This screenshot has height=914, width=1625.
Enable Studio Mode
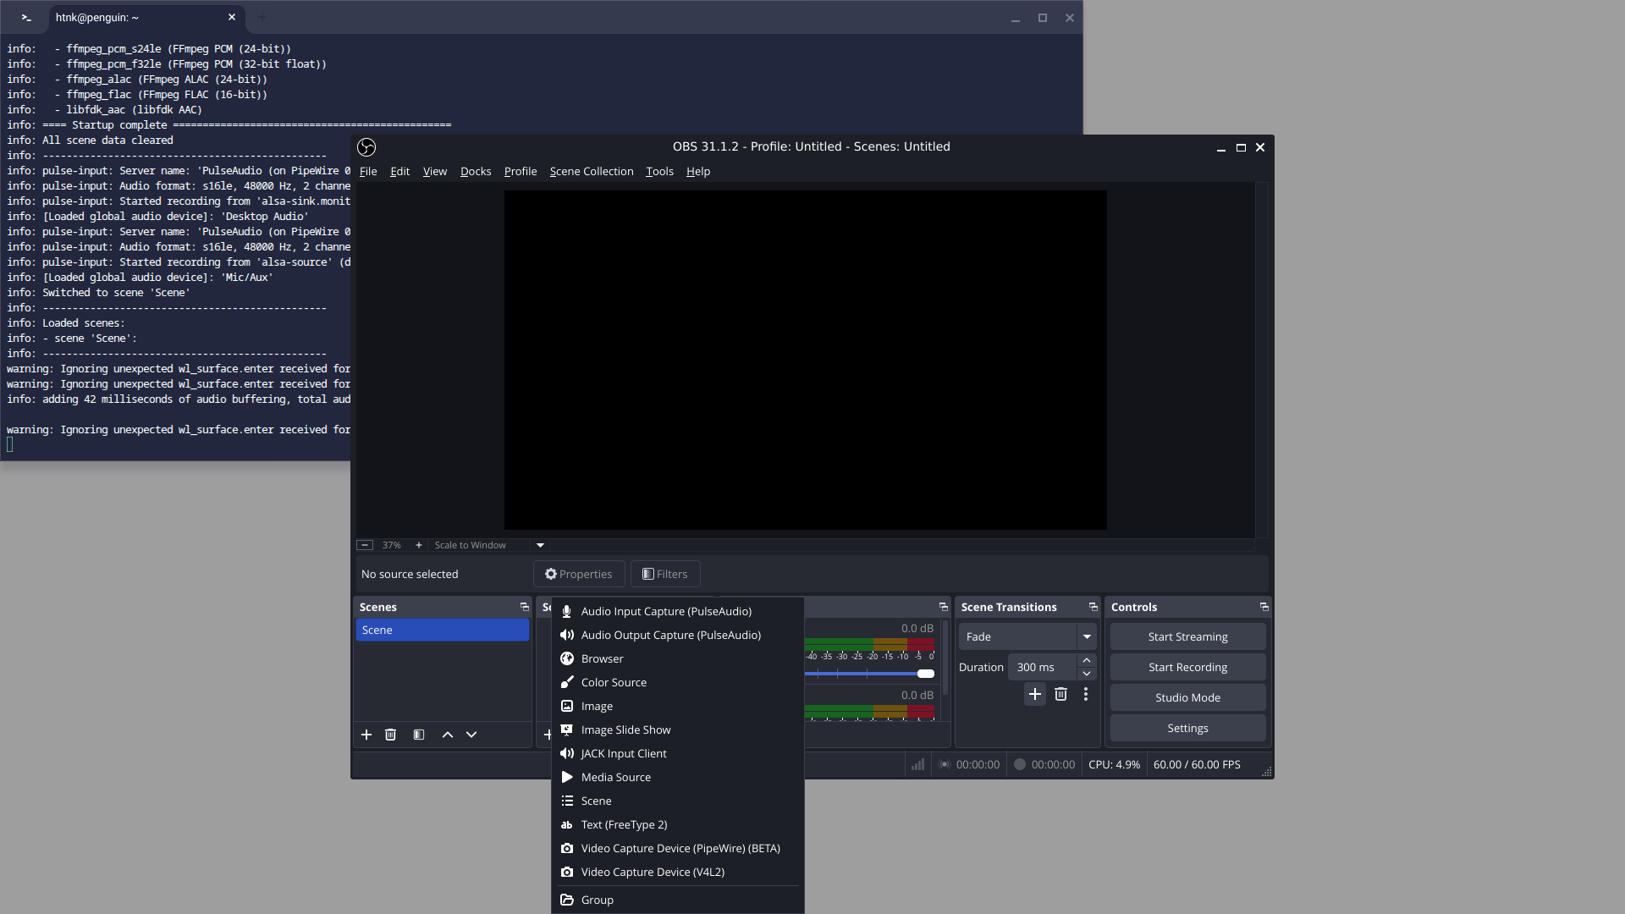1187,697
